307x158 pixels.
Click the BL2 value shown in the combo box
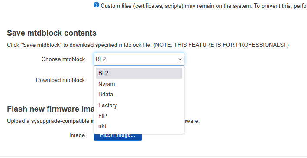click(x=100, y=59)
